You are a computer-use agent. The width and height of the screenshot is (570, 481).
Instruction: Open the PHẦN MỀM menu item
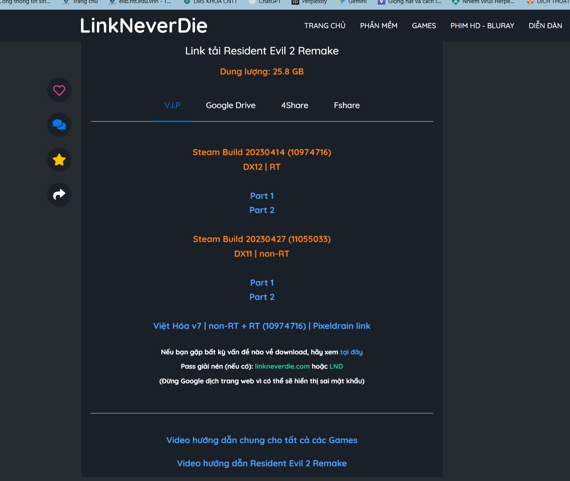(378, 26)
